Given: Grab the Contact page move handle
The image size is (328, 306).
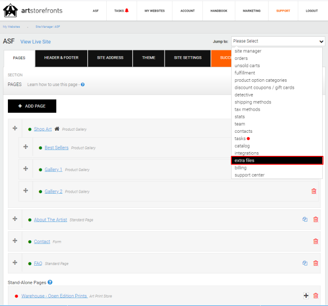Looking at the screenshot, I should tap(15, 240).
